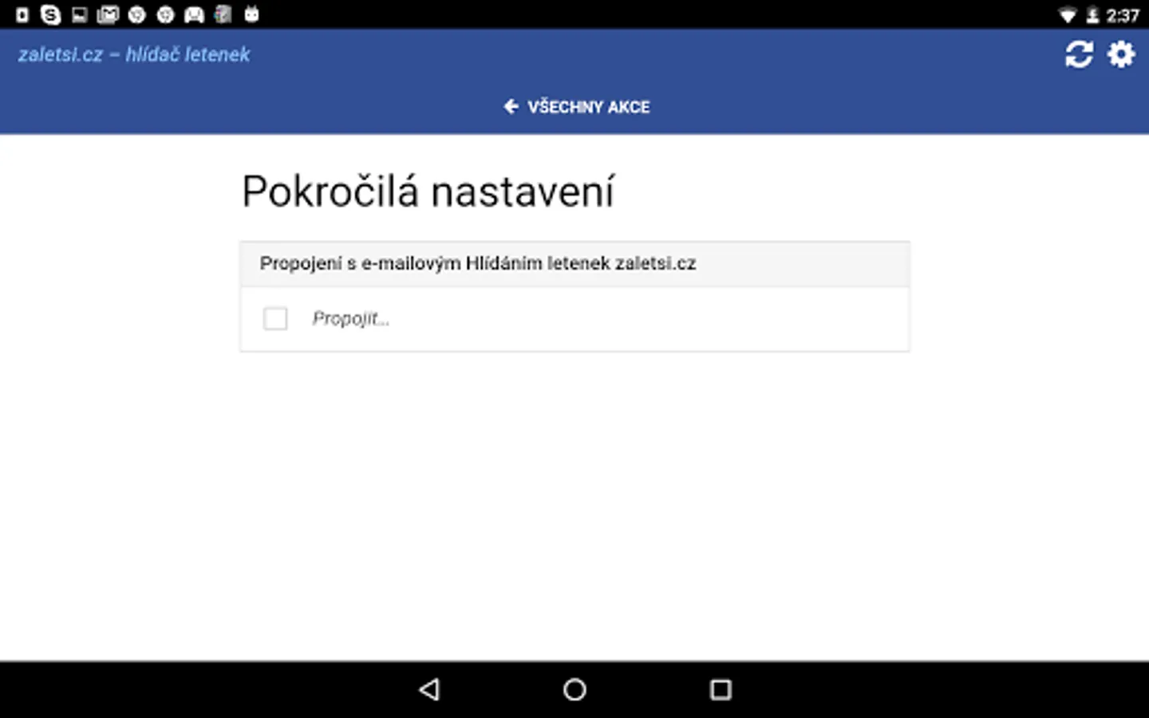1149x718 pixels.
Task: Tap the Gmail notification icon in status bar
Action: 108,14
